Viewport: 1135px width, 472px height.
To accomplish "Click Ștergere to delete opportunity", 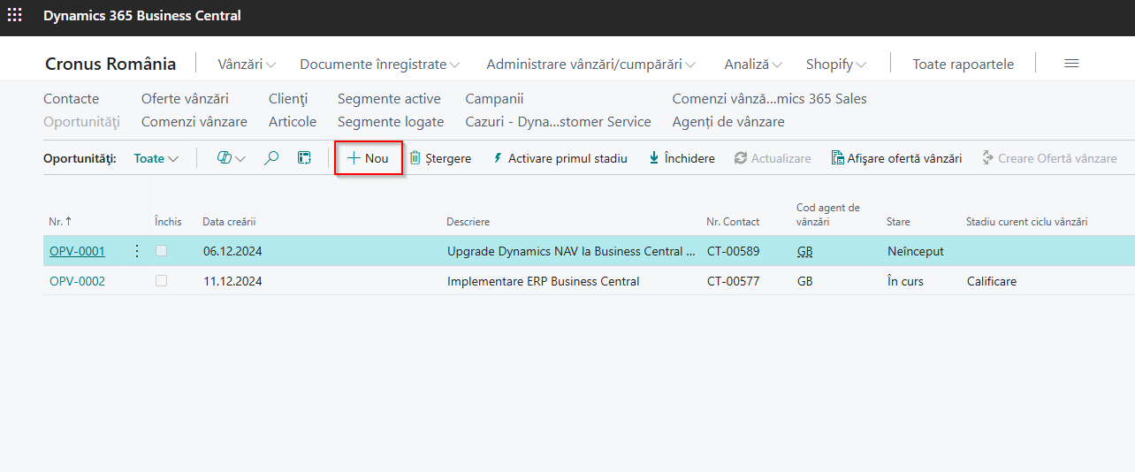I will point(440,158).
